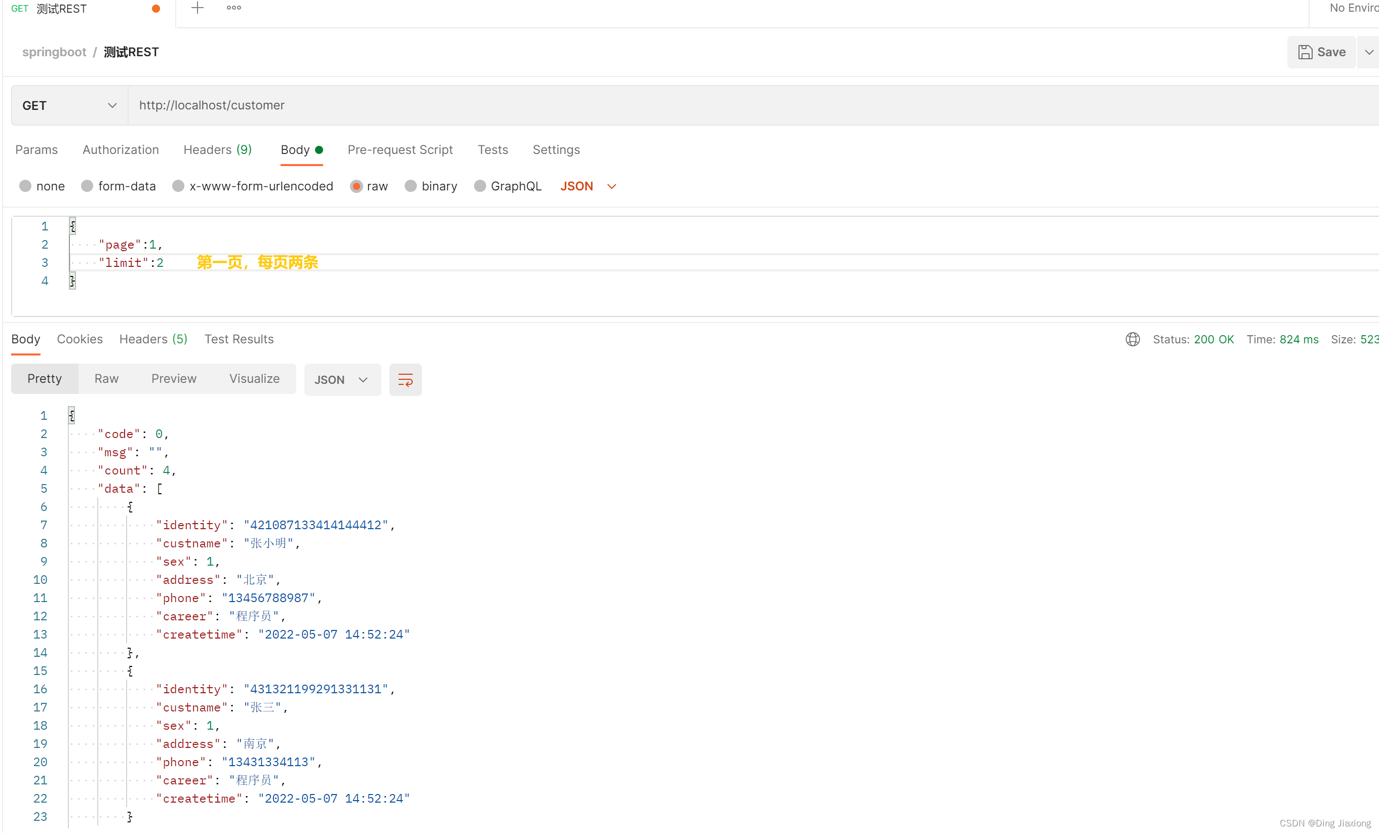Switch response view to Preview

(x=174, y=379)
